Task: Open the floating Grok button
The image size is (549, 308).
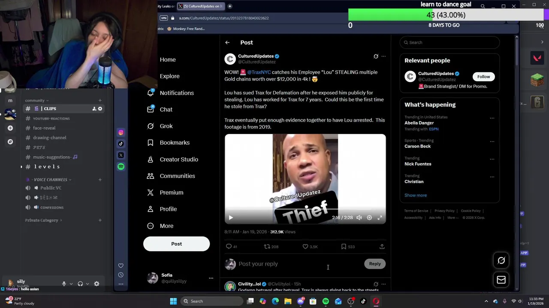Action: [501, 261]
